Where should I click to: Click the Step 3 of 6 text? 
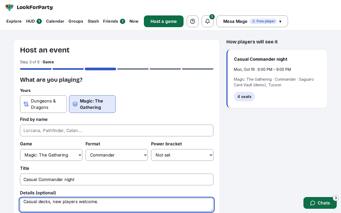coord(30,62)
